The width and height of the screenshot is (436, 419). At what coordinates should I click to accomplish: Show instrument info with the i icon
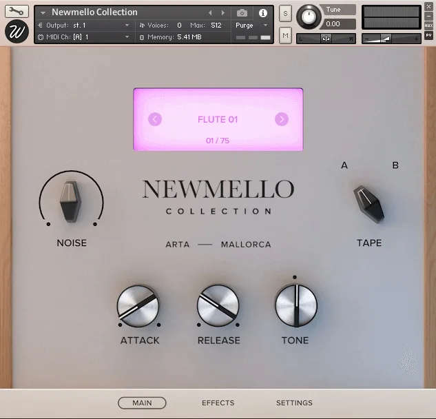tap(262, 13)
